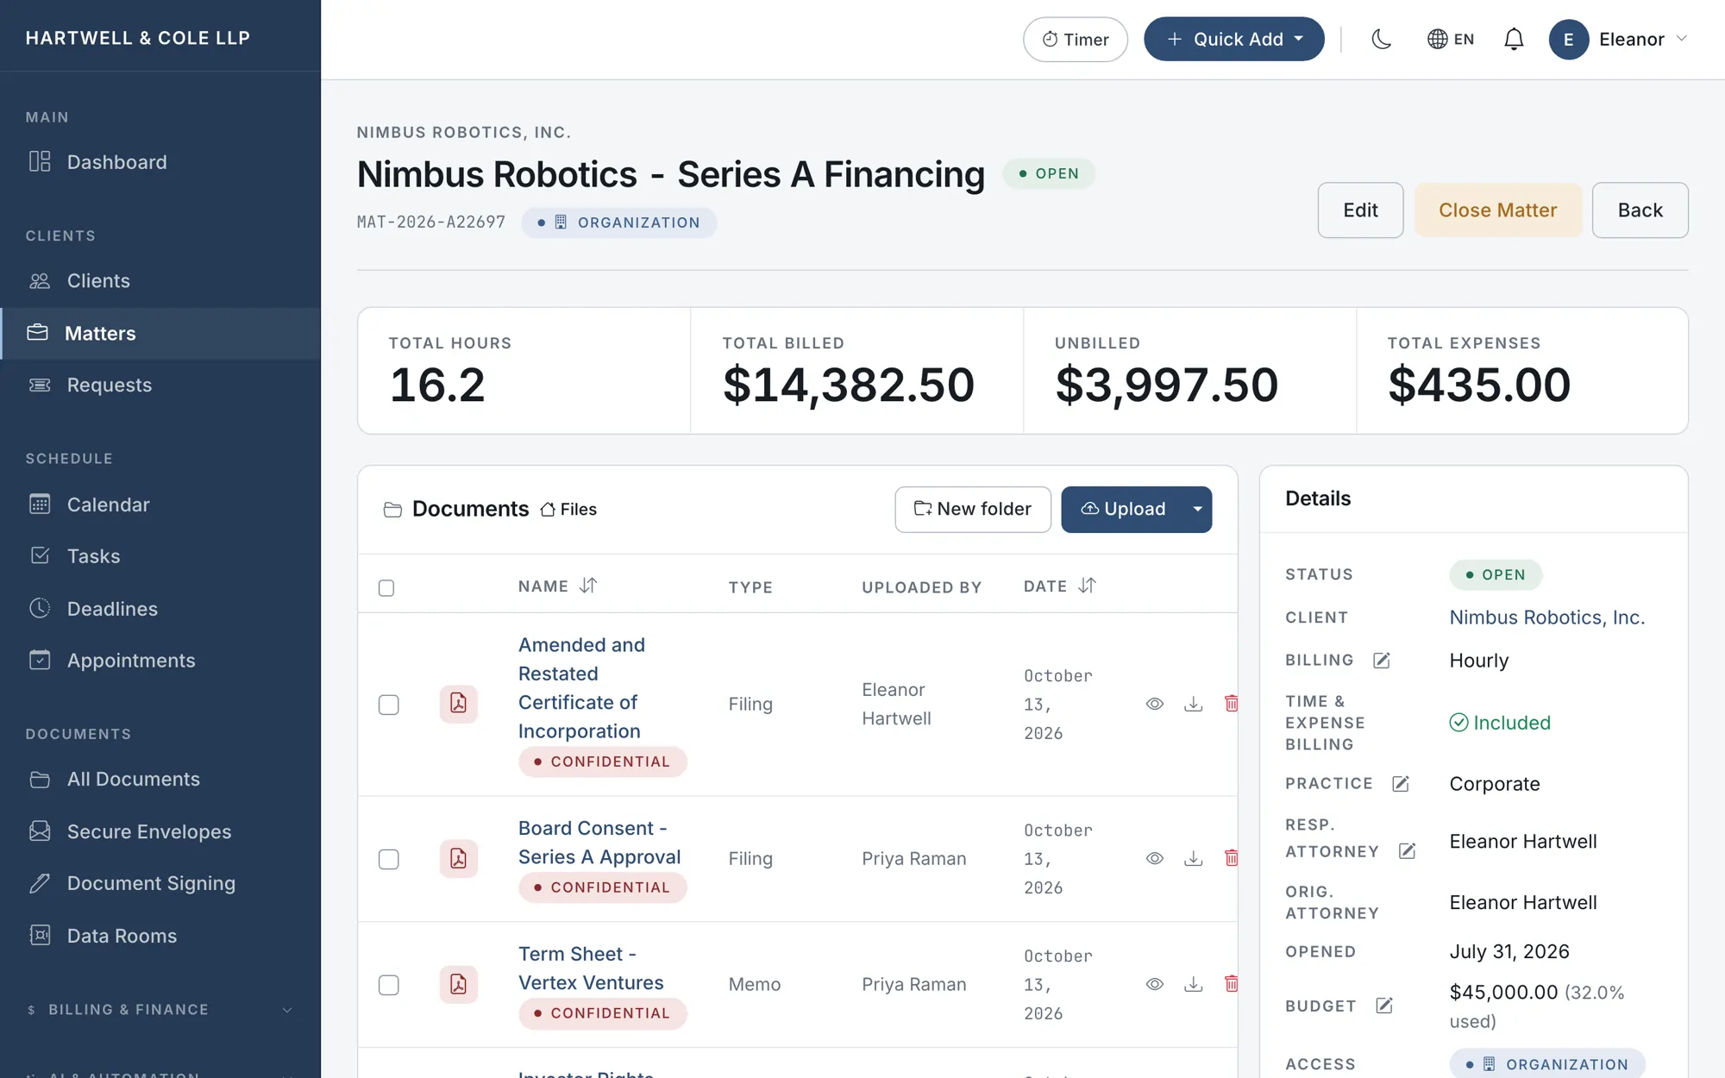The image size is (1725, 1078).
Task: Open Upload options dropdown arrow
Action: point(1198,510)
